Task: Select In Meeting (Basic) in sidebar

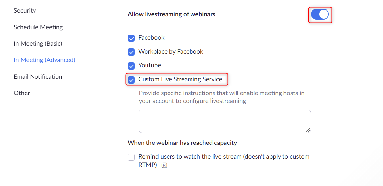Action: tap(38, 44)
